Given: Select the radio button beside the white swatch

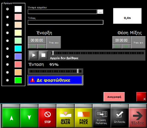Looking at the screenshot, I should [7, 9].
